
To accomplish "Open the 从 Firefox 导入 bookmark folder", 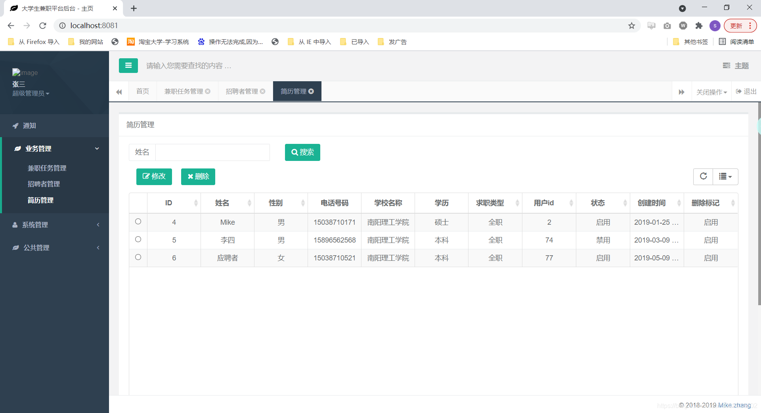I will pos(33,42).
